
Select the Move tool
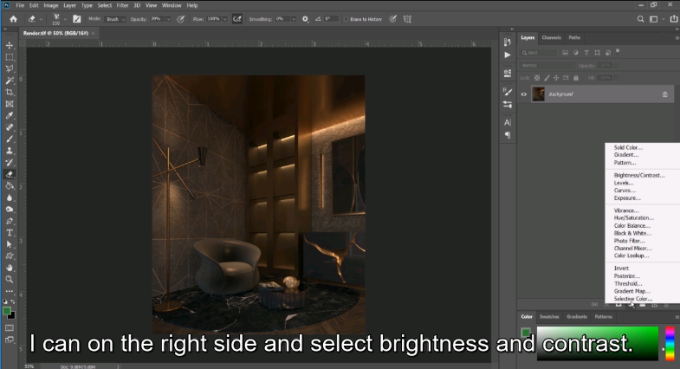pos(10,46)
